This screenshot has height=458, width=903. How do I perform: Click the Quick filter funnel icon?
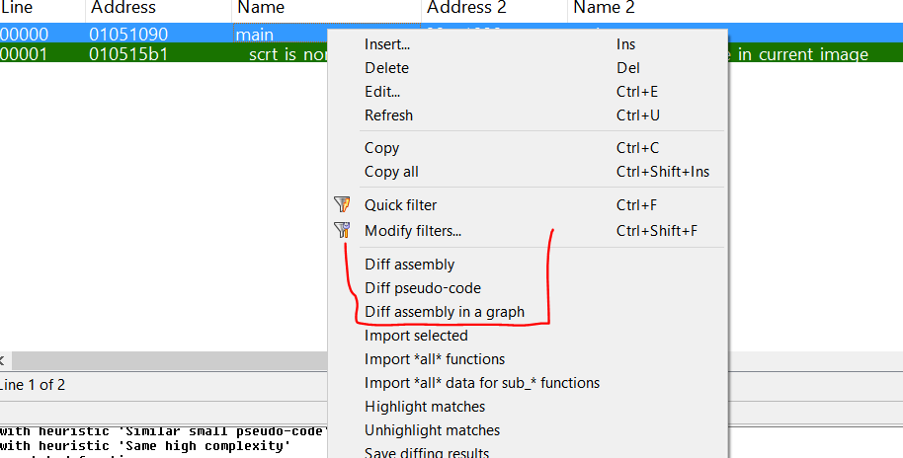(342, 205)
